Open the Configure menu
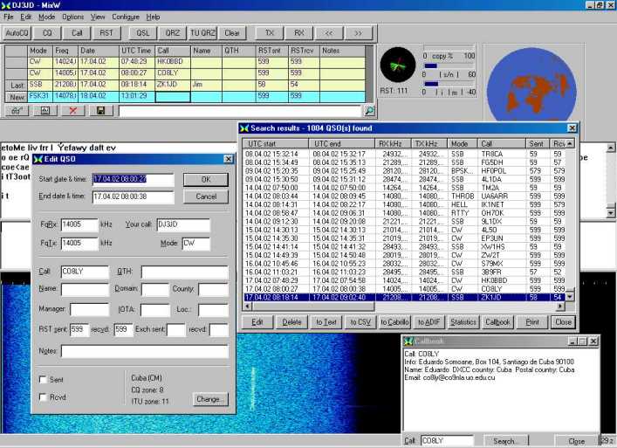 tap(126, 17)
